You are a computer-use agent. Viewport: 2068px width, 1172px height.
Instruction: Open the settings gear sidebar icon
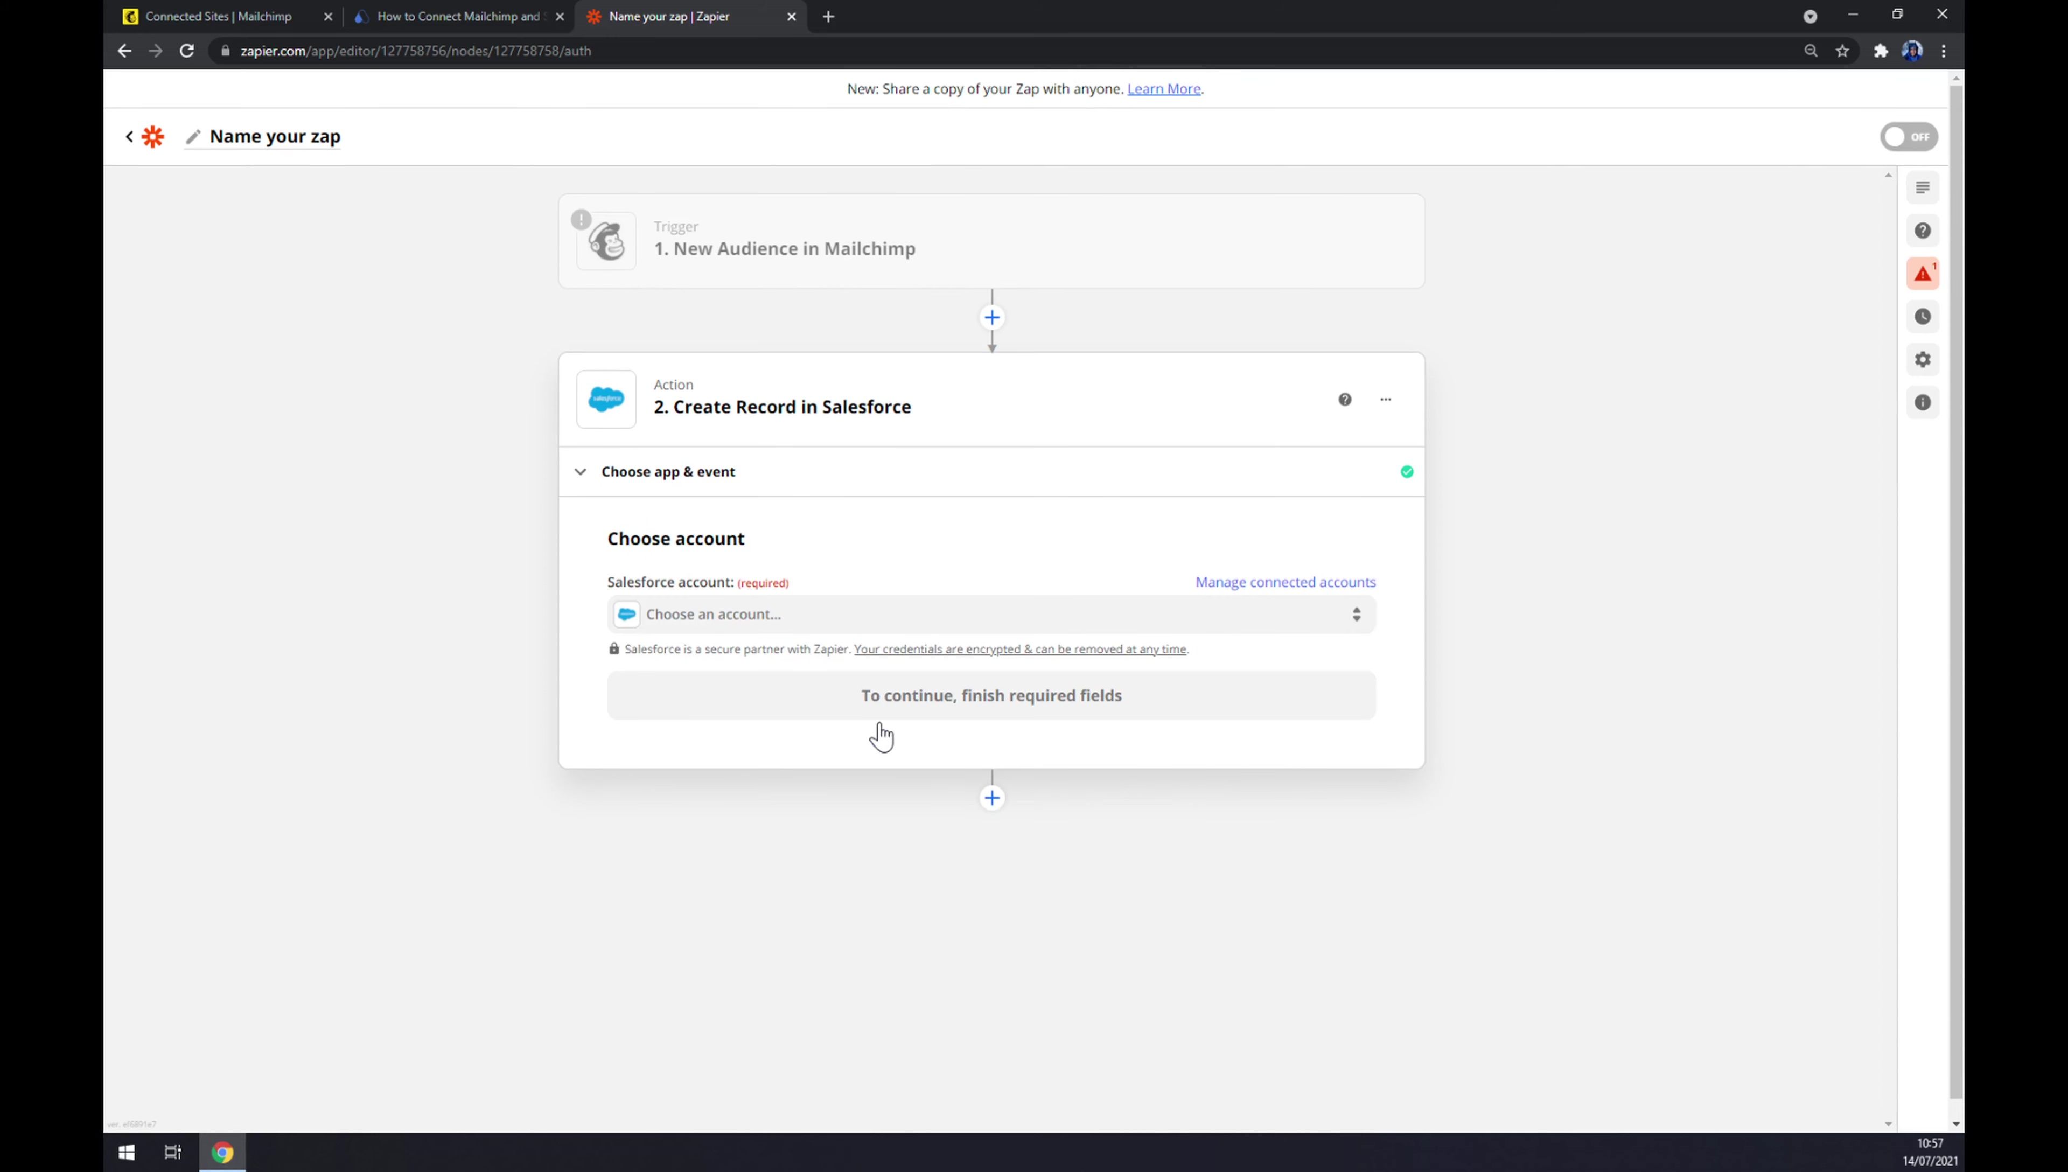[x=1923, y=360]
